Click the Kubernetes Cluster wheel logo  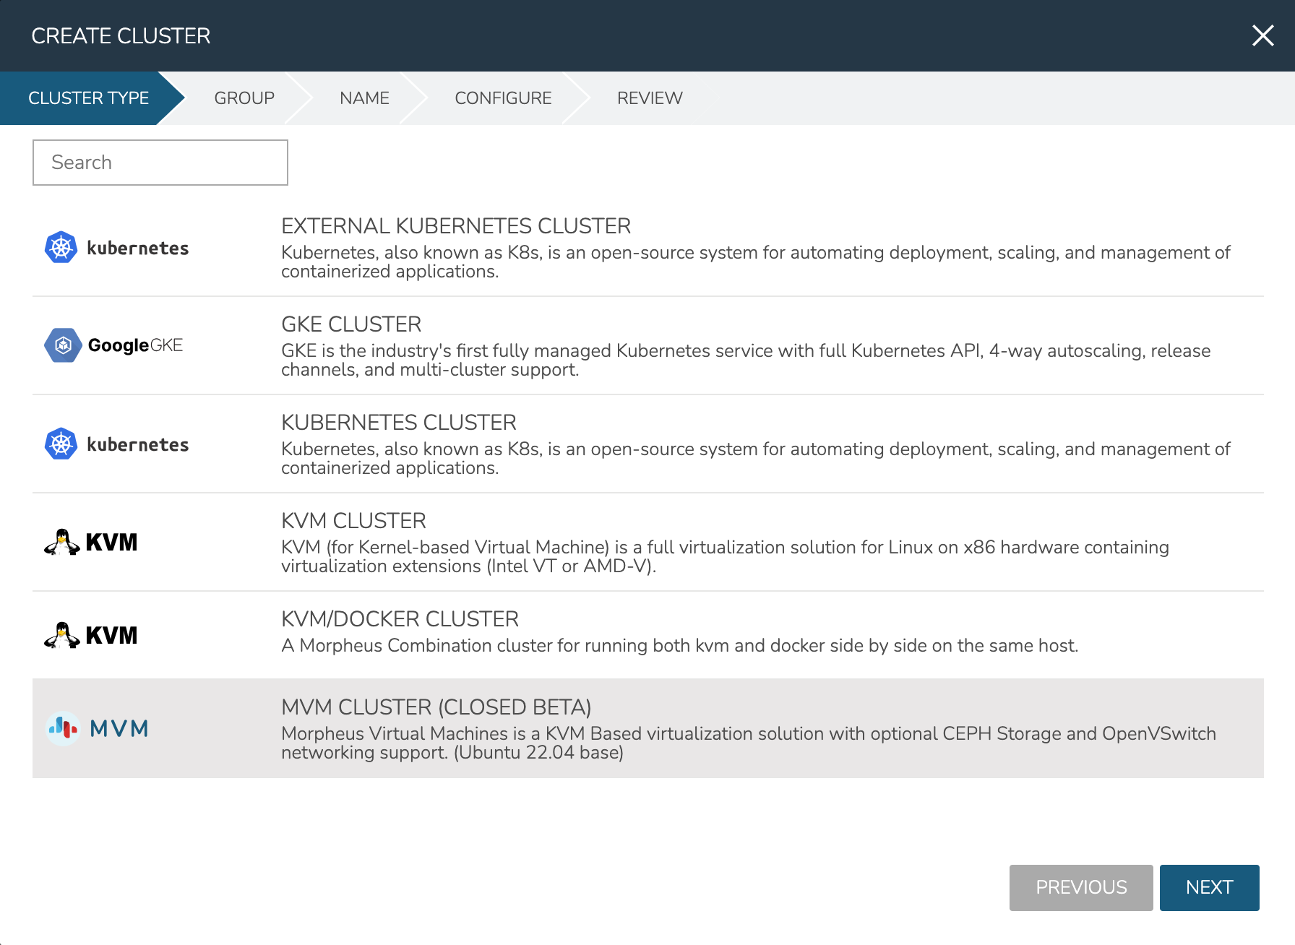[61, 444]
